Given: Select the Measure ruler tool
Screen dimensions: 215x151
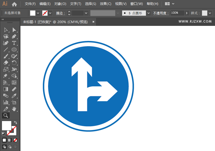Looking at the screenshot, I should point(14,89).
